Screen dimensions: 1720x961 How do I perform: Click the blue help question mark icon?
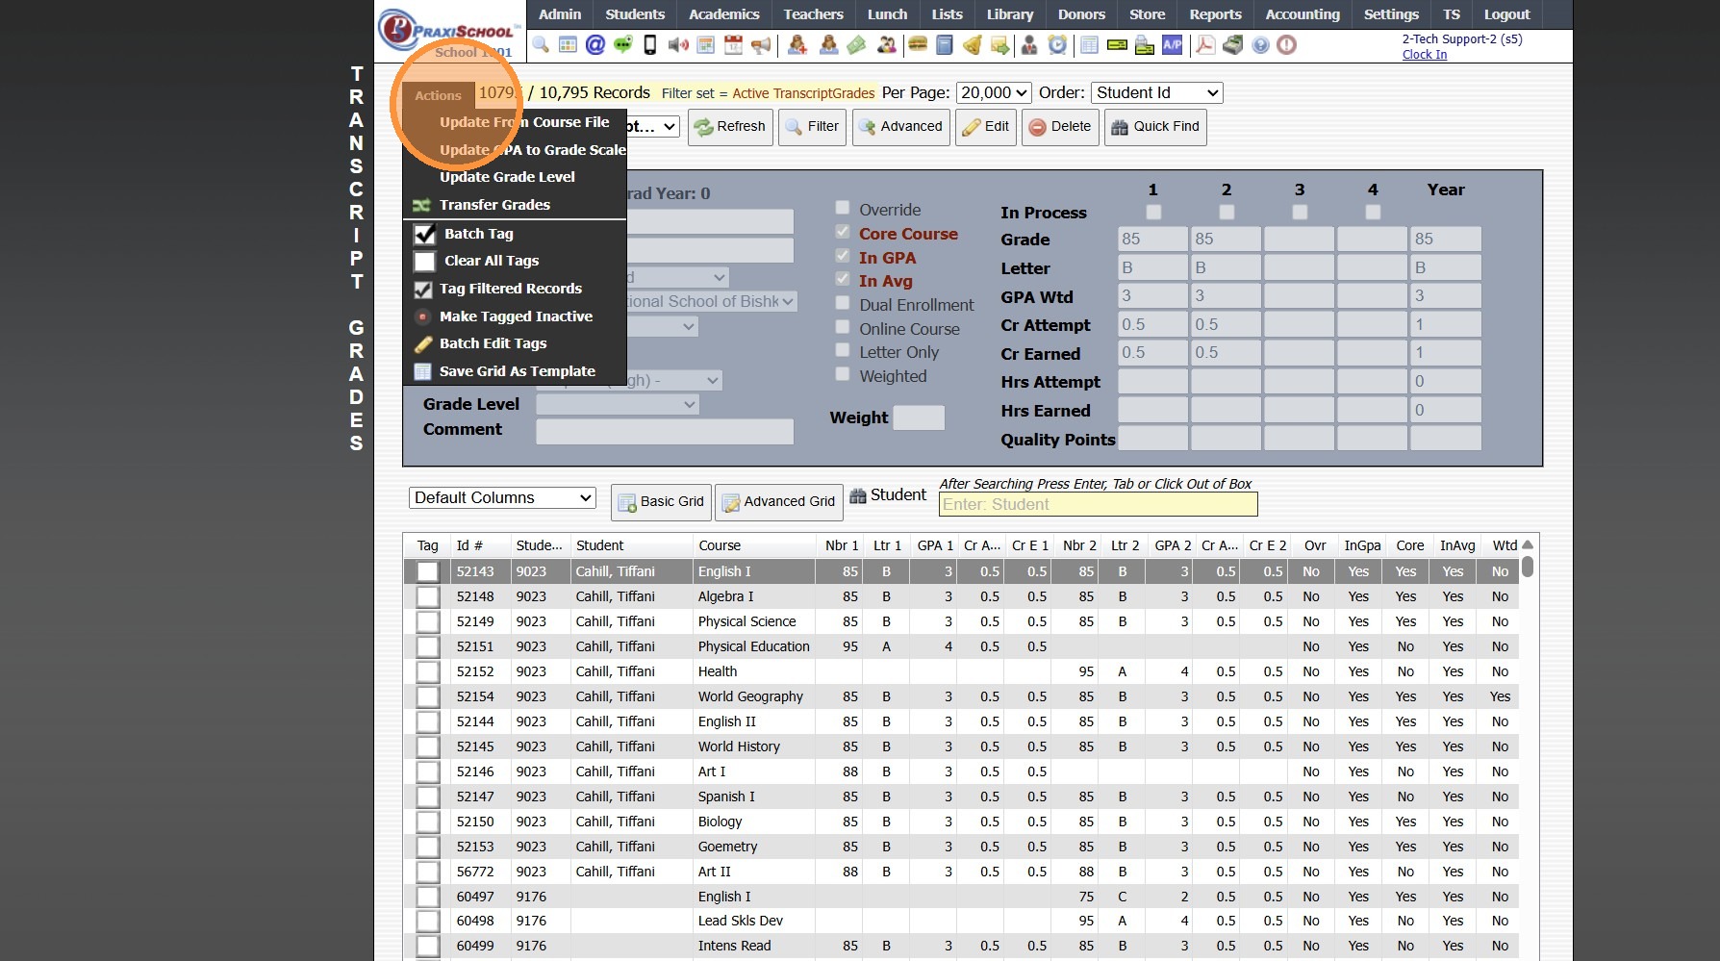pos(1260,45)
